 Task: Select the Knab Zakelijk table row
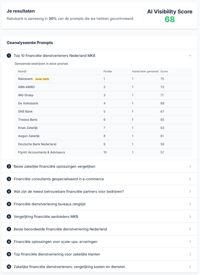(x=103, y=128)
